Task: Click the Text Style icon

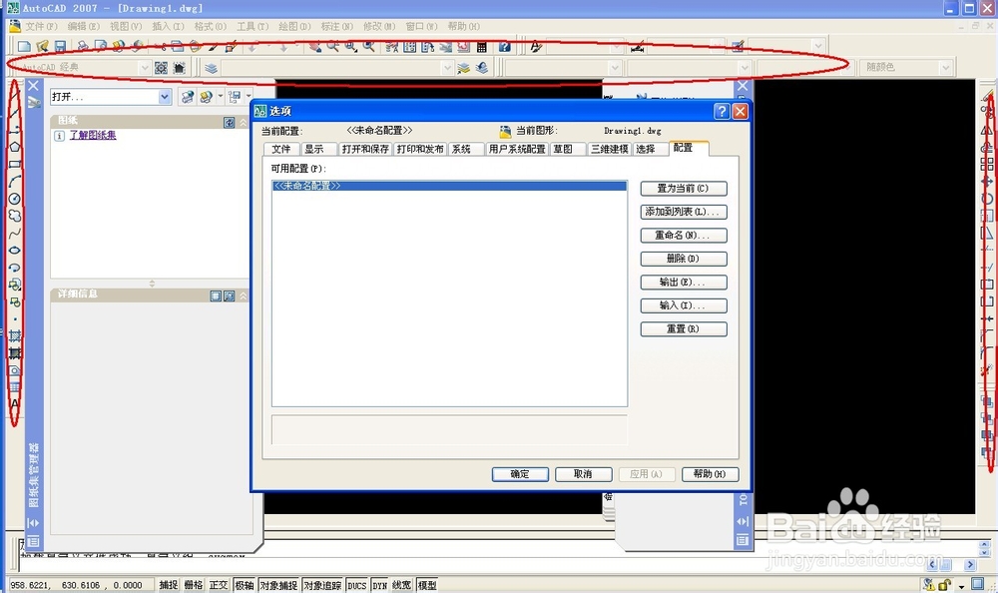Action: 536,47
